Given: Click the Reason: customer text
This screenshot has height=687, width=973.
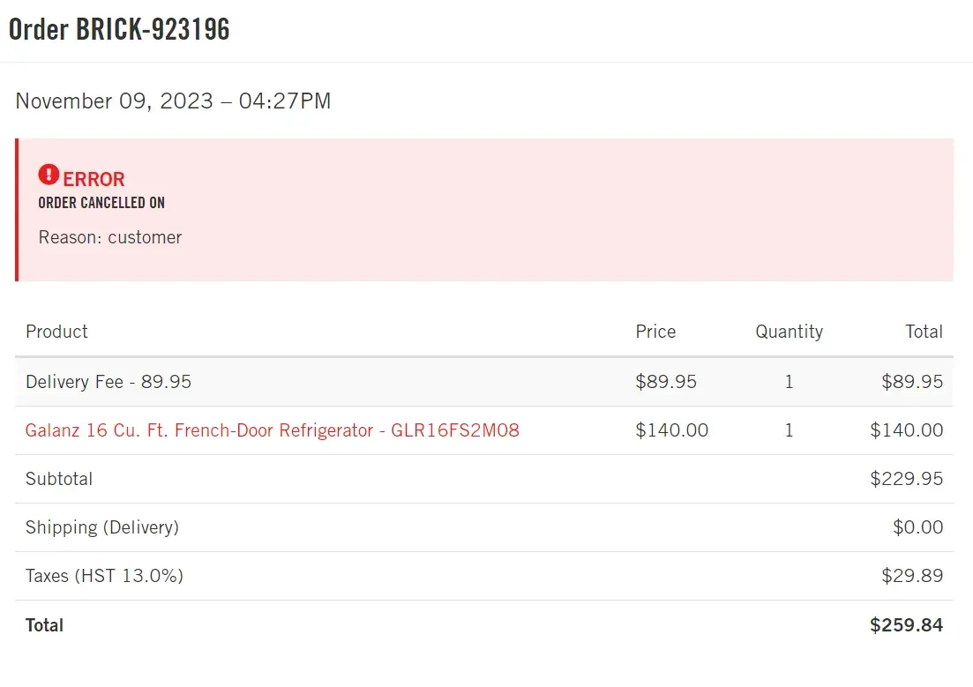Looking at the screenshot, I should pos(110,237).
